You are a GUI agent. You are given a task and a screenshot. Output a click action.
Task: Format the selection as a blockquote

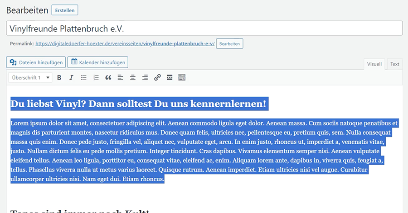click(x=108, y=78)
